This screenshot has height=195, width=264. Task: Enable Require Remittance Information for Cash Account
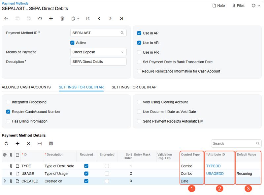[139, 71]
